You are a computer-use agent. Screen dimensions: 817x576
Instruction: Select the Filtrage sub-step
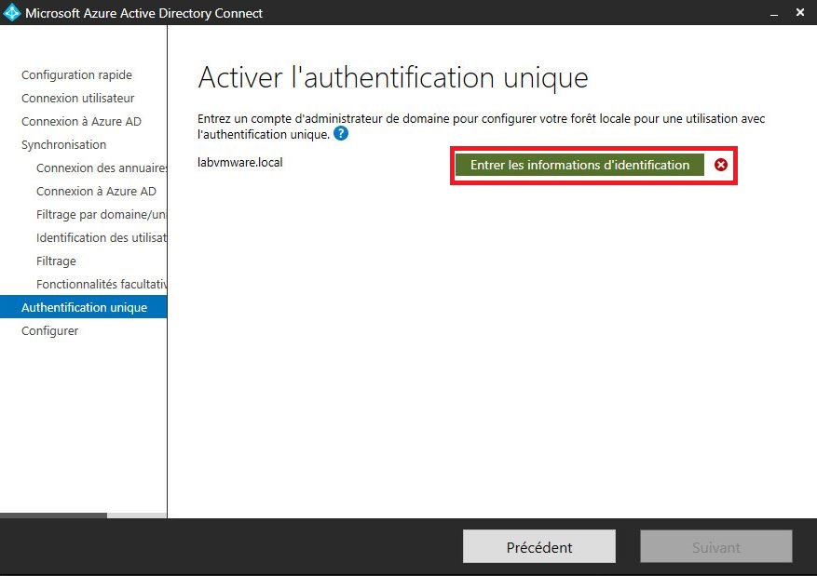click(56, 261)
